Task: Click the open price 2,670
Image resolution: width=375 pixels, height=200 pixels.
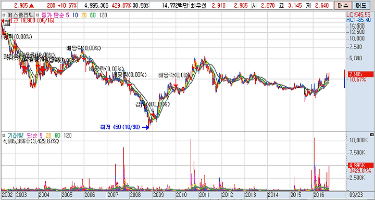Action: coord(268,6)
